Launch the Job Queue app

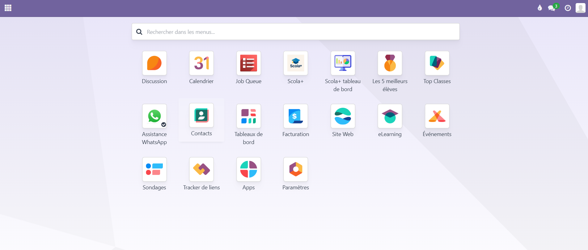tap(248, 63)
